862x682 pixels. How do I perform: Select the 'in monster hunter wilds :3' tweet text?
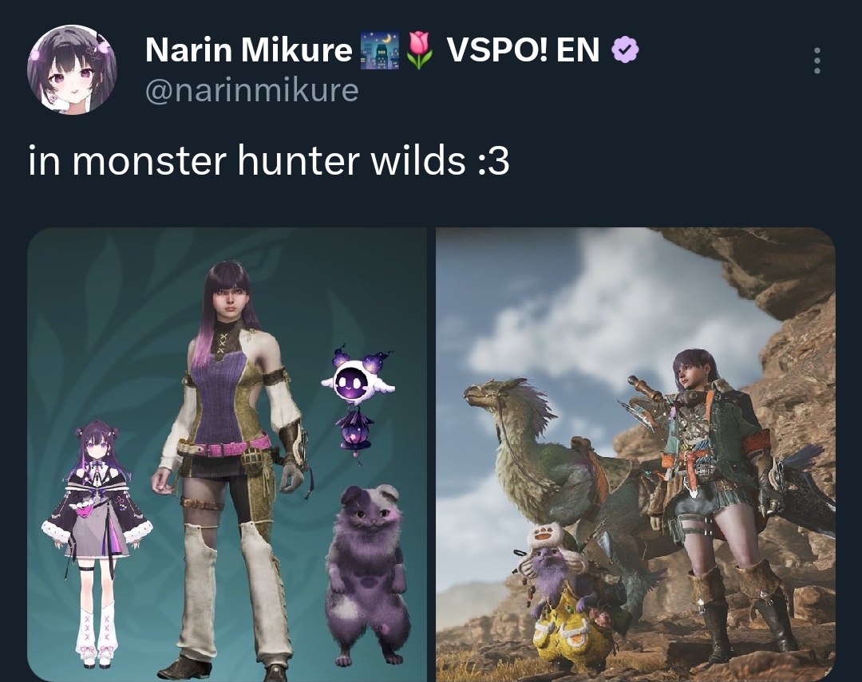coord(269,161)
